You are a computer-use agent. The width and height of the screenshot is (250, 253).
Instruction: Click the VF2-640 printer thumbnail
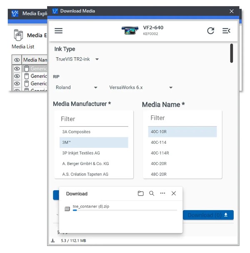pyautogui.click(x=130, y=30)
